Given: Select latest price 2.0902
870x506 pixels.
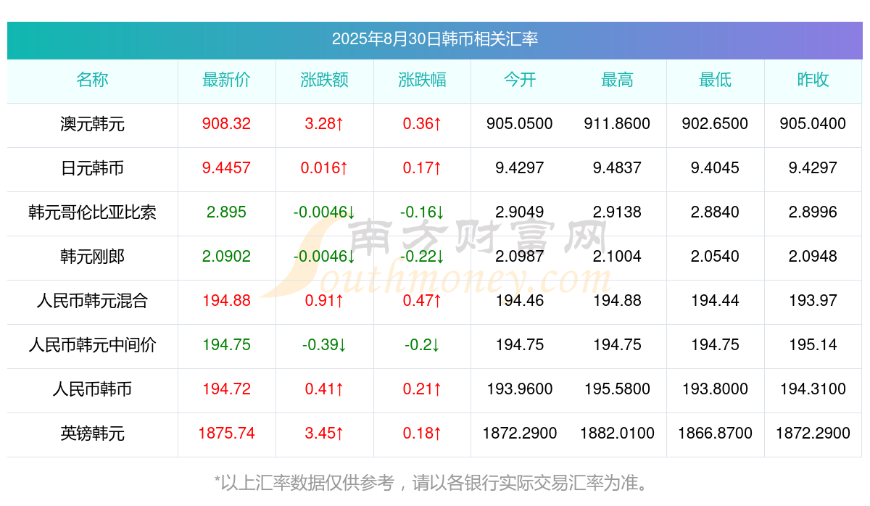Looking at the screenshot, I should [227, 257].
